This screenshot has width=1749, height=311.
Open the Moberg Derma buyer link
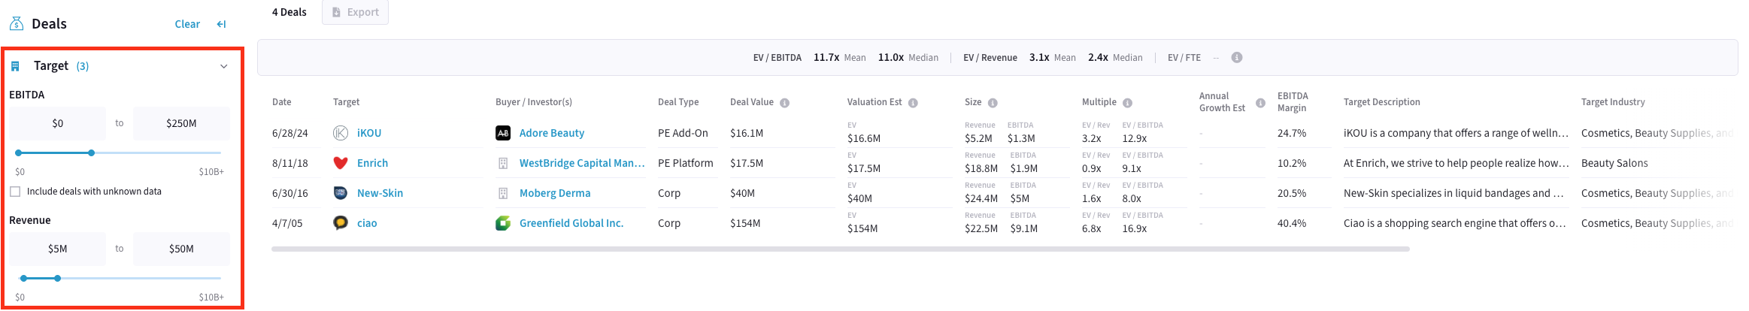[x=555, y=193]
